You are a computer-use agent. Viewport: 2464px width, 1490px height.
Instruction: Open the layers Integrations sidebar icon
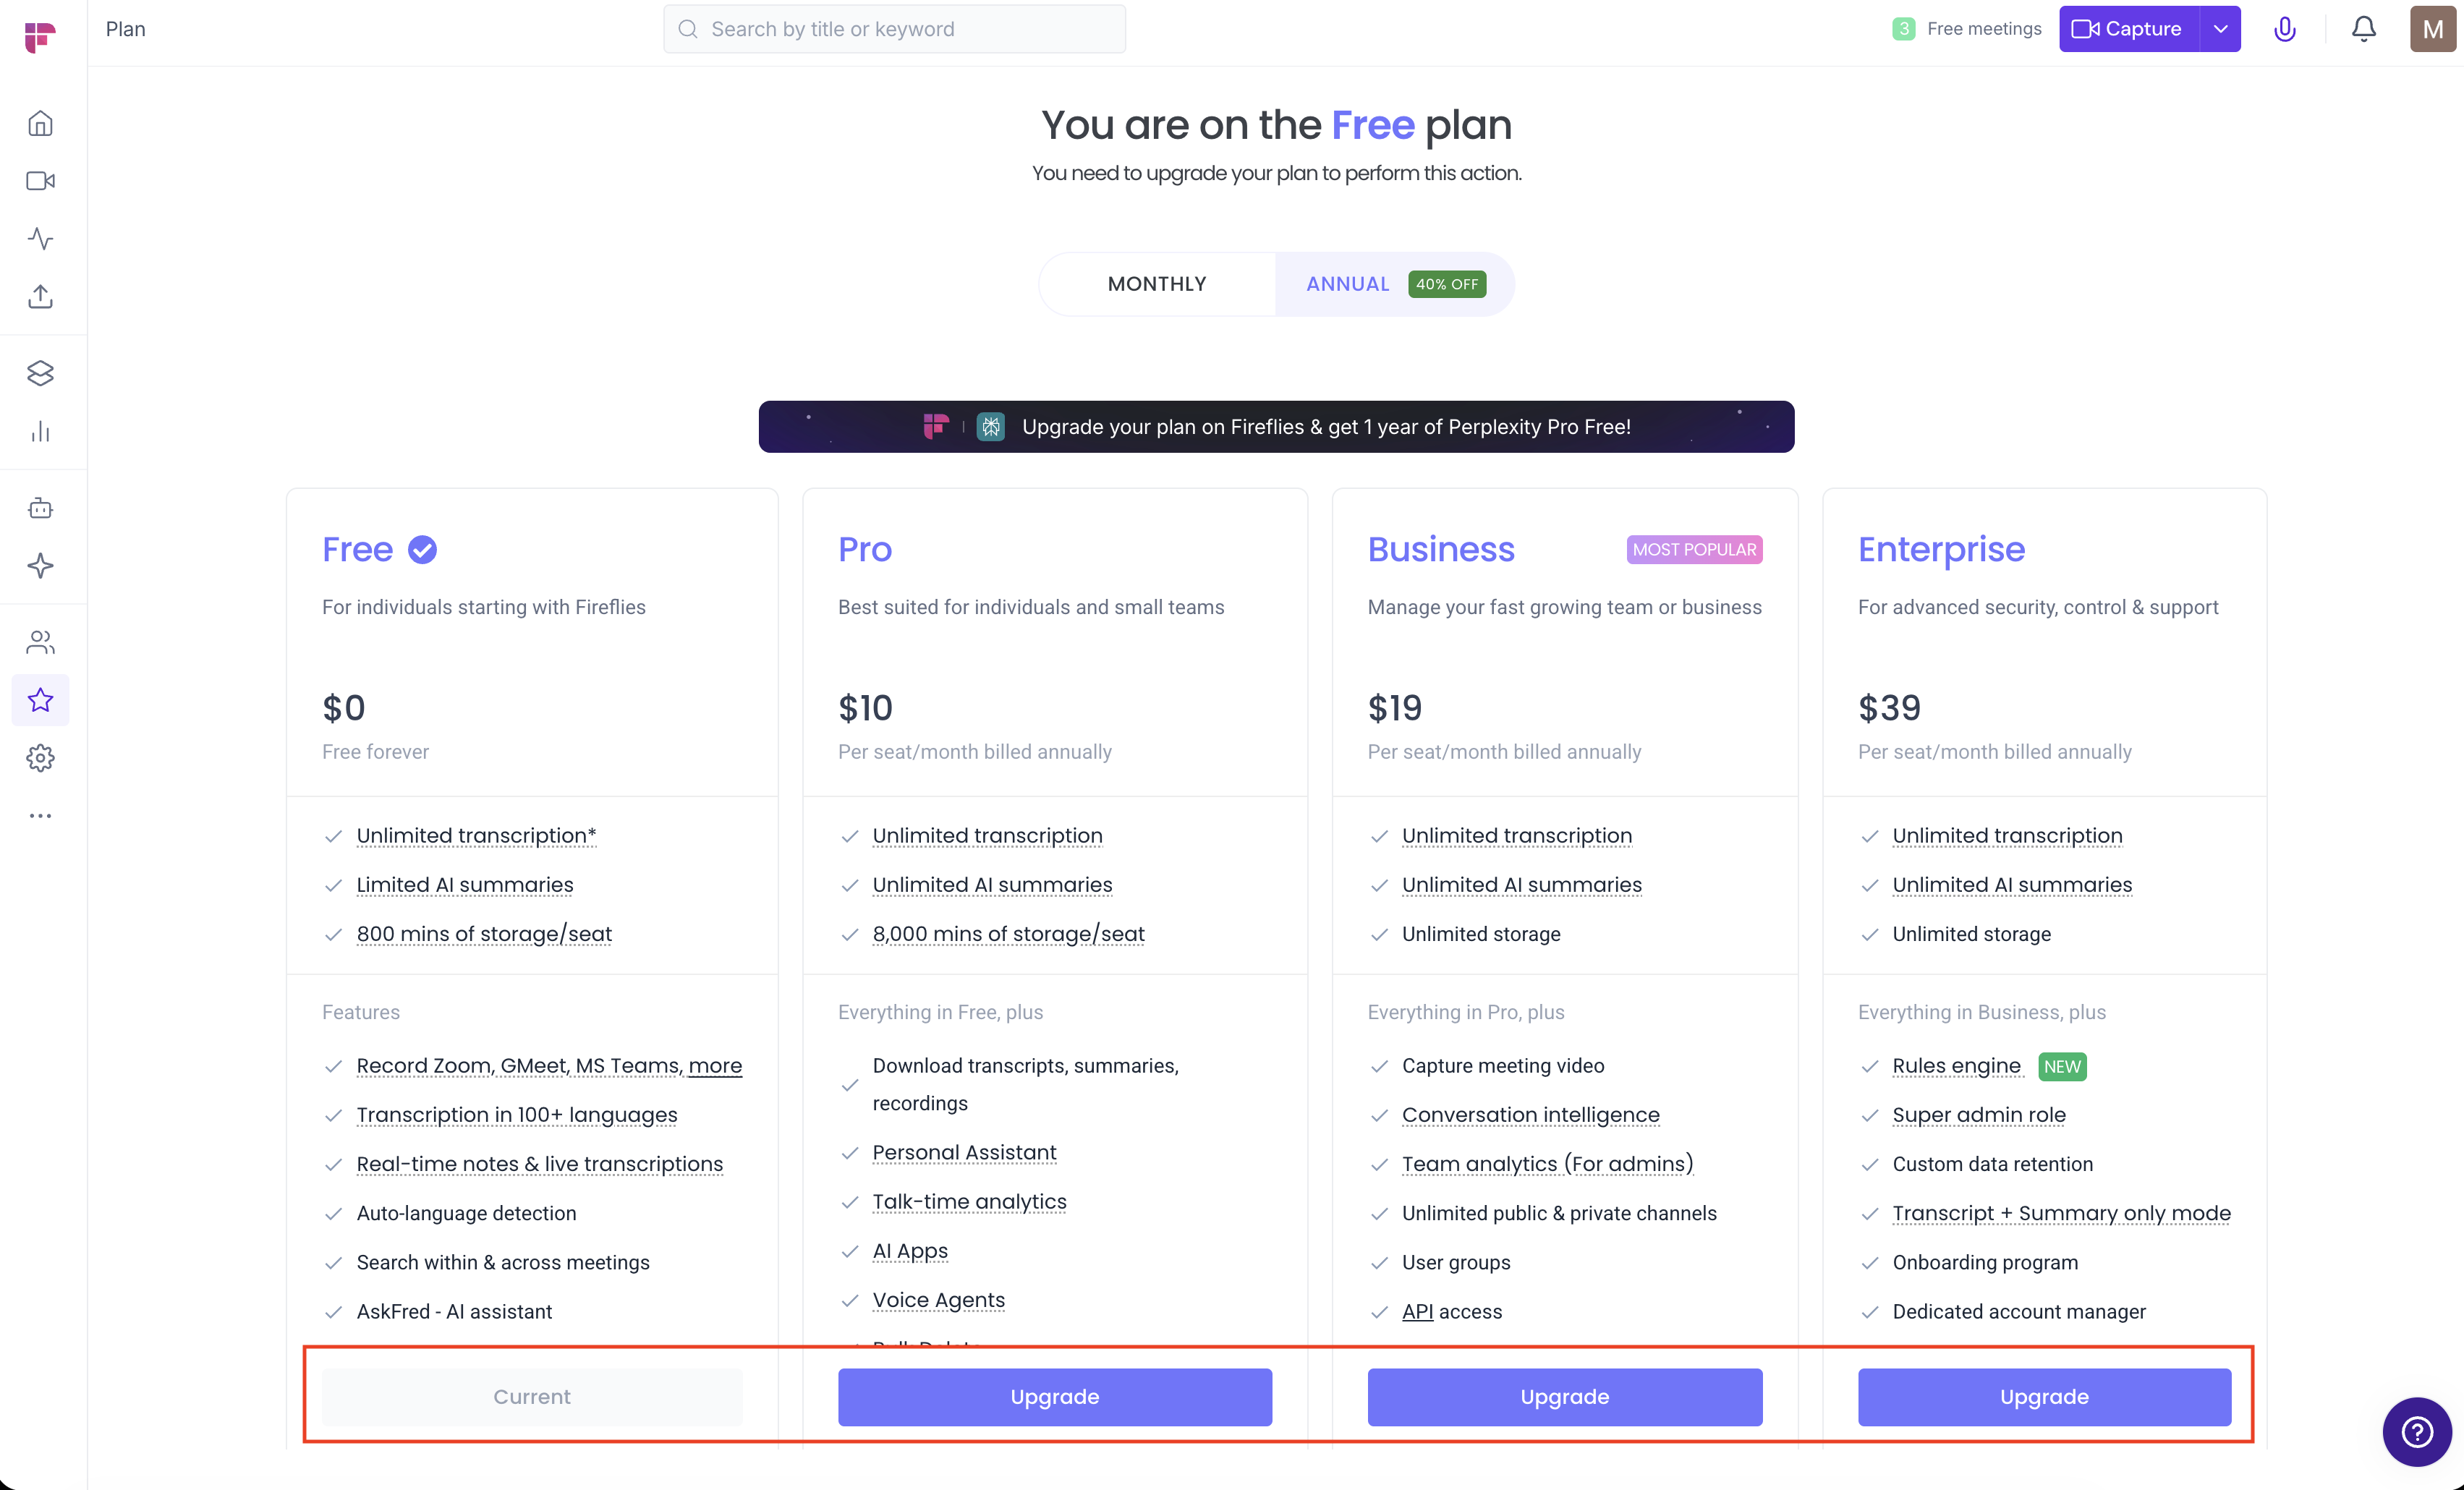(x=40, y=373)
